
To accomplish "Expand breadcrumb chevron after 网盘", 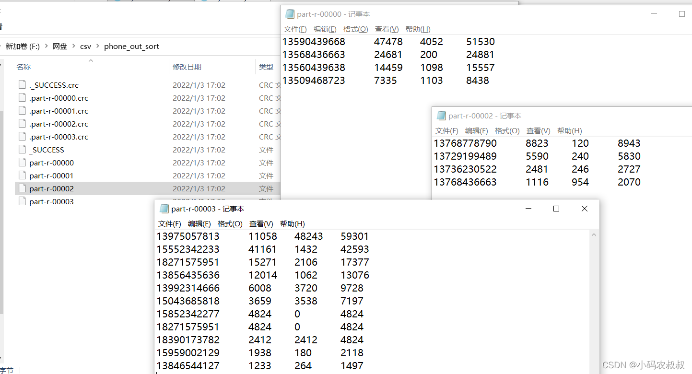I will [74, 47].
